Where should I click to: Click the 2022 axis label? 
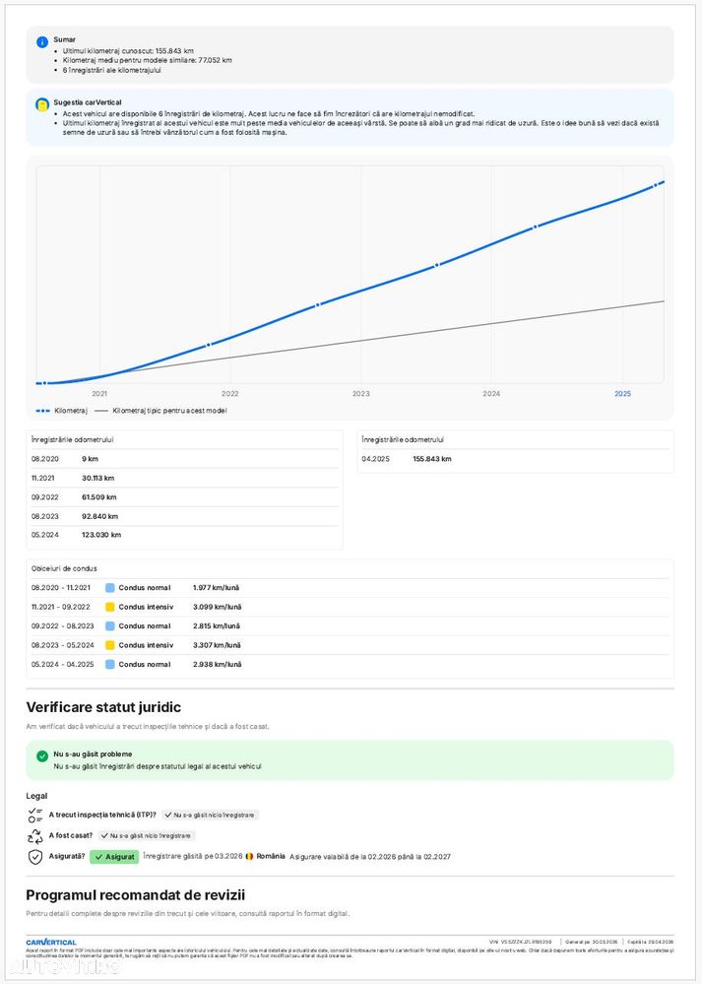click(230, 393)
